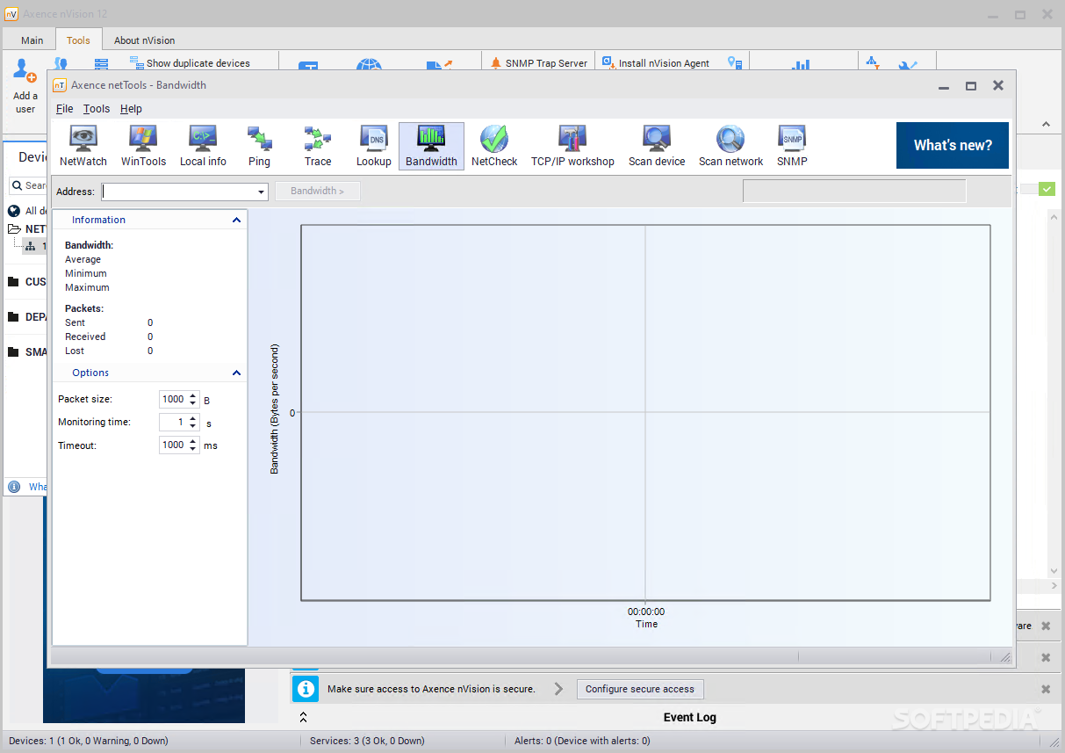
Task: Increase the Timeout value
Action: point(193,441)
